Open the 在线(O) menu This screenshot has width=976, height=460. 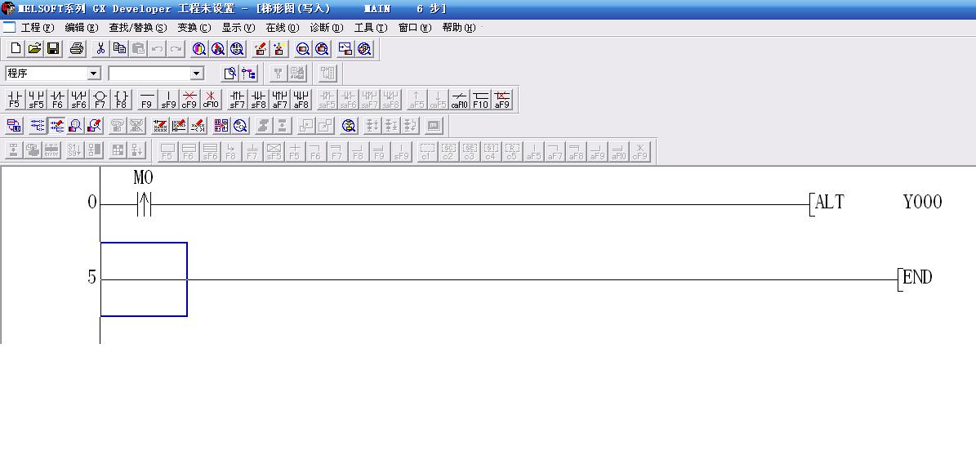pos(282,27)
